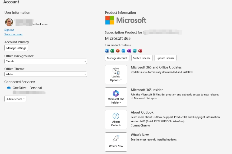Expand the Office Background dropdown

click(x=46, y=61)
